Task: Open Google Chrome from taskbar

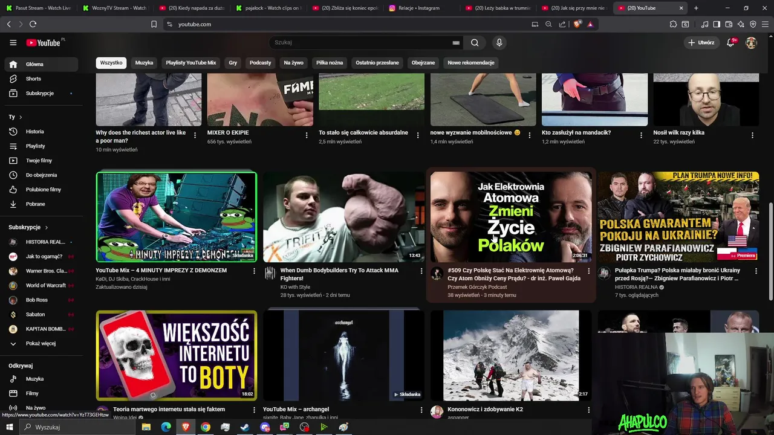Action: pyautogui.click(x=206, y=427)
